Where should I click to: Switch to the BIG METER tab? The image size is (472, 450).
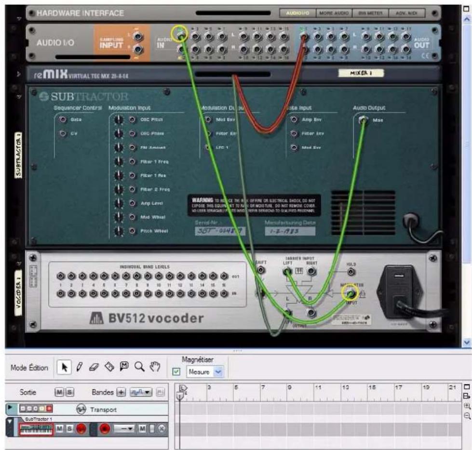(x=370, y=13)
